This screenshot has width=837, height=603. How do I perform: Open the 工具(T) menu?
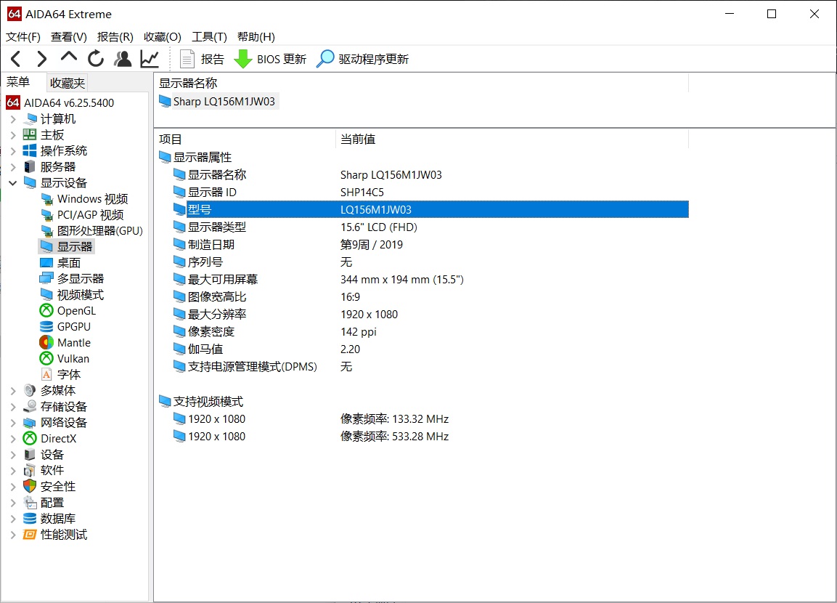209,37
